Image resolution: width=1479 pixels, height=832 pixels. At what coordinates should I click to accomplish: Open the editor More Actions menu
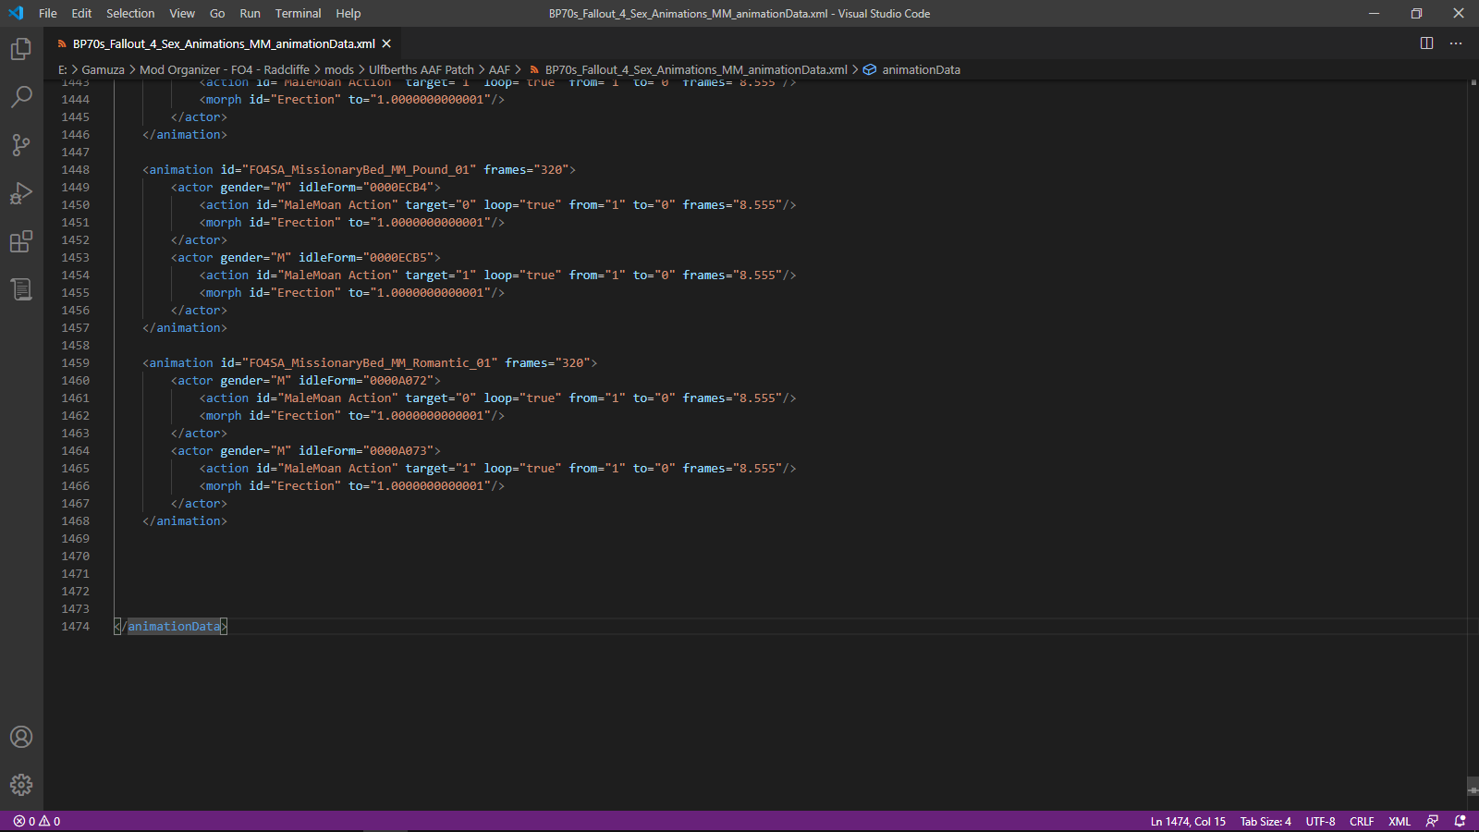click(1456, 43)
